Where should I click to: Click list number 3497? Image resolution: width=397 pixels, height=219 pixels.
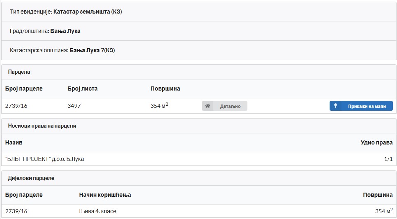pyautogui.click(x=74, y=106)
